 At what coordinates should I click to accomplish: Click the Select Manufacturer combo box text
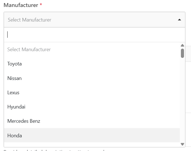coord(29,20)
